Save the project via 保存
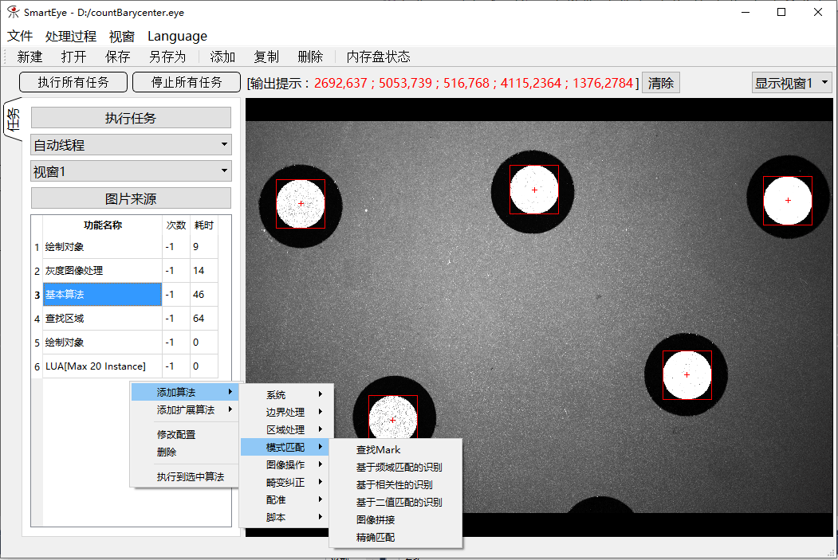The image size is (838, 560). pyautogui.click(x=117, y=57)
